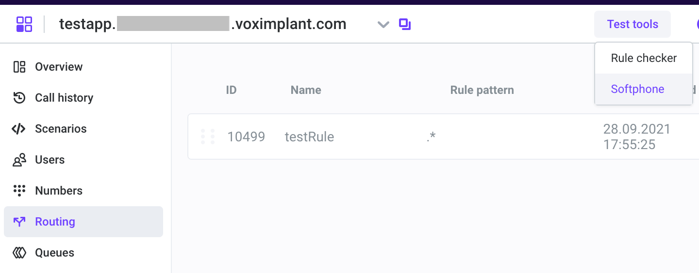The height and width of the screenshot is (273, 699).
Task: Open the Call history section
Action: [64, 98]
